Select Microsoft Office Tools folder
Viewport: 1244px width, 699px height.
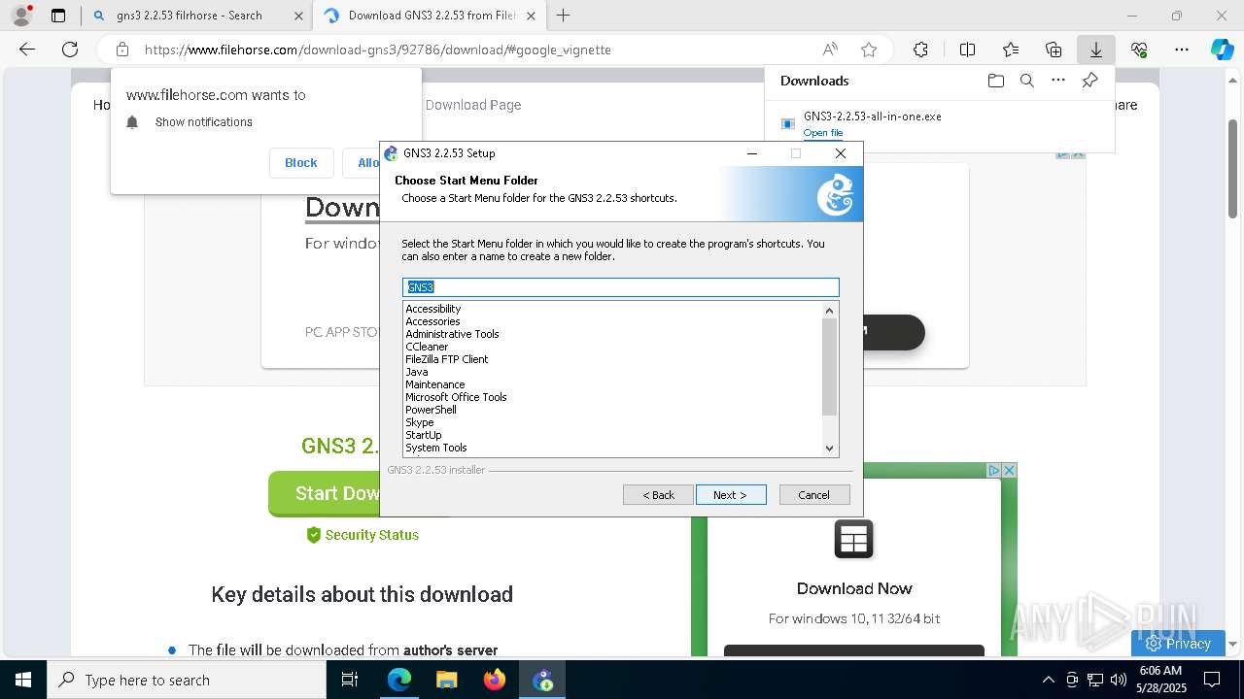click(456, 397)
